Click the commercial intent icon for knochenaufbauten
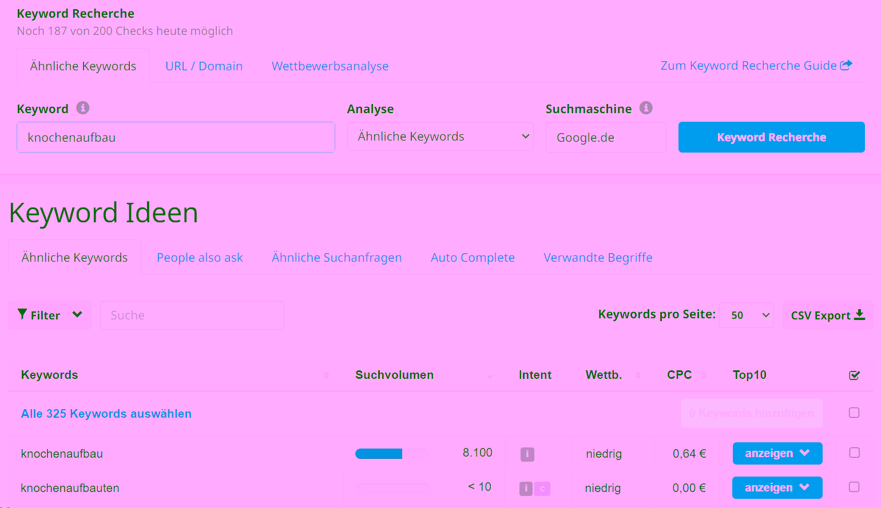 [x=542, y=489]
